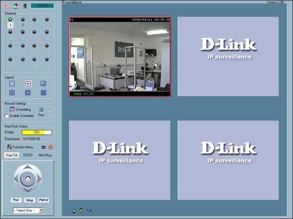Tilt camera down with the down arrow
This screenshot has width=293, height=219.
[x=28, y=190]
